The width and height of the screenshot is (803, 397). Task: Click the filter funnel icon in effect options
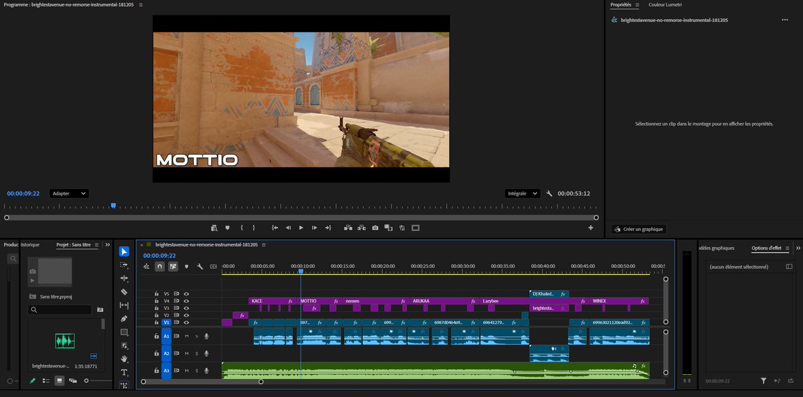[x=764, y=381]
